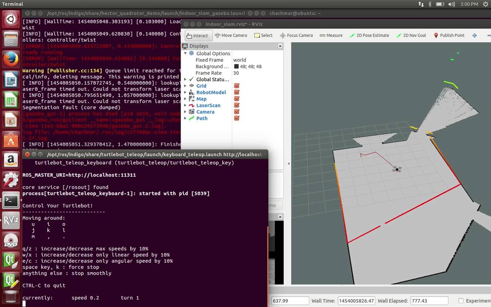Toggle the Path display checkbox
This screenshot has width=491, height=307.
click(237, 118)
